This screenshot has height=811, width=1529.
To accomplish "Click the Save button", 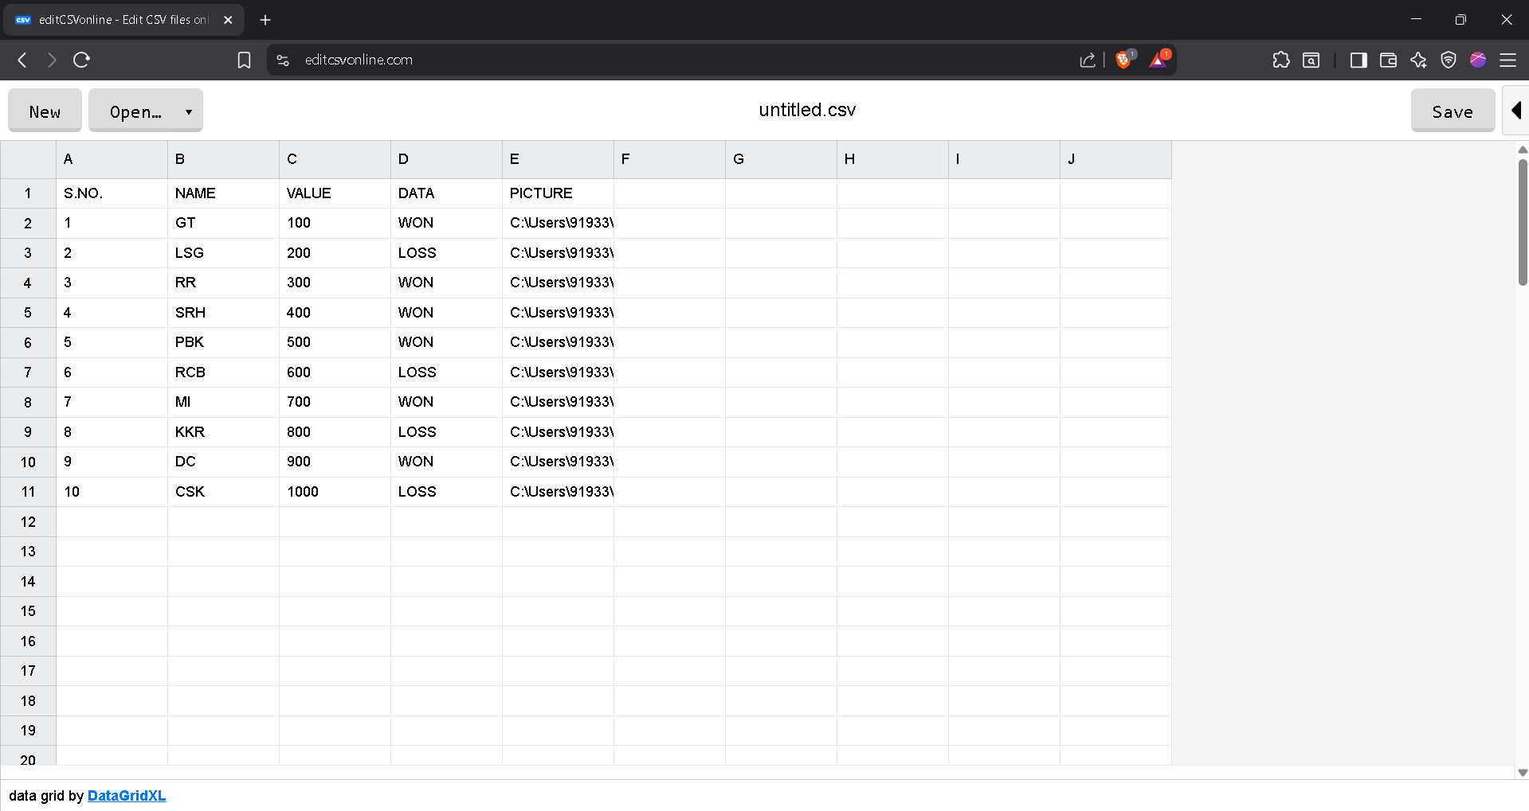I will [x=1453, y=111].
